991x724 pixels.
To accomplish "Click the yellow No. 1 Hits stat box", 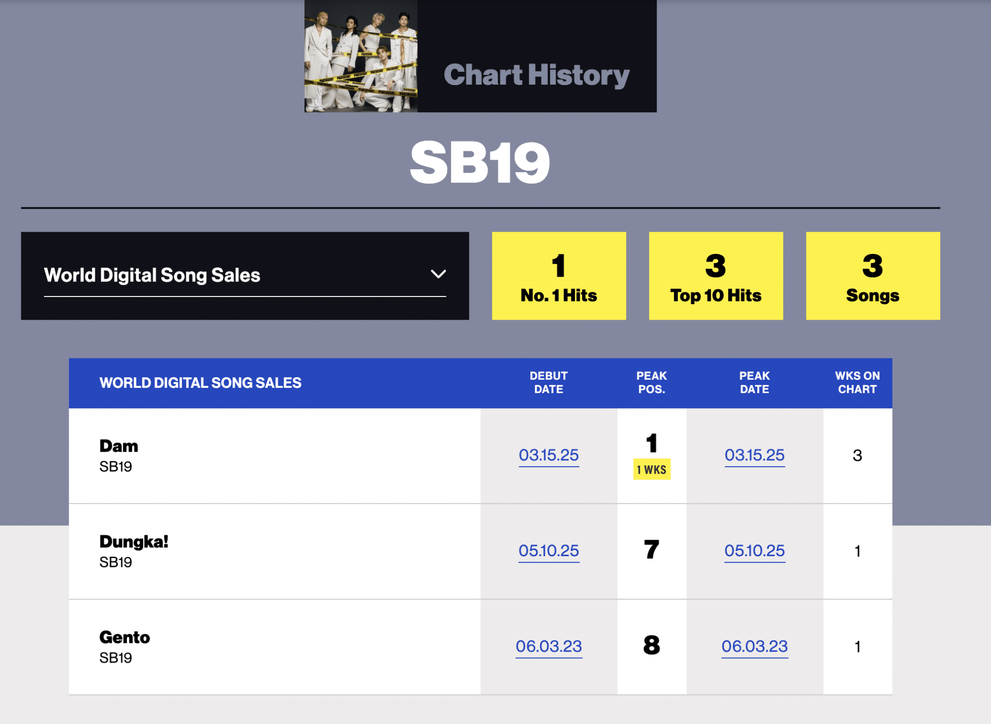I will [x=559, y=275].
